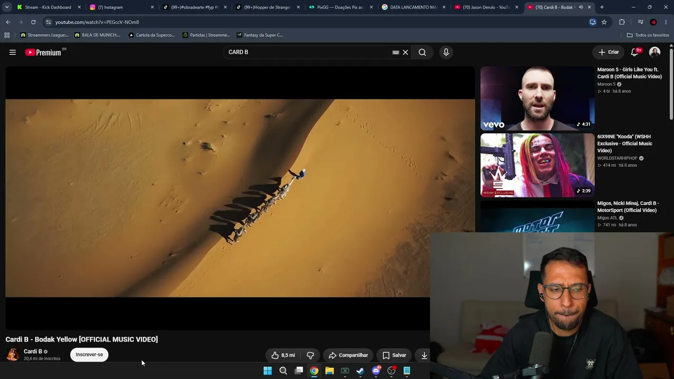Open a new browser tab

coord(602,7)
